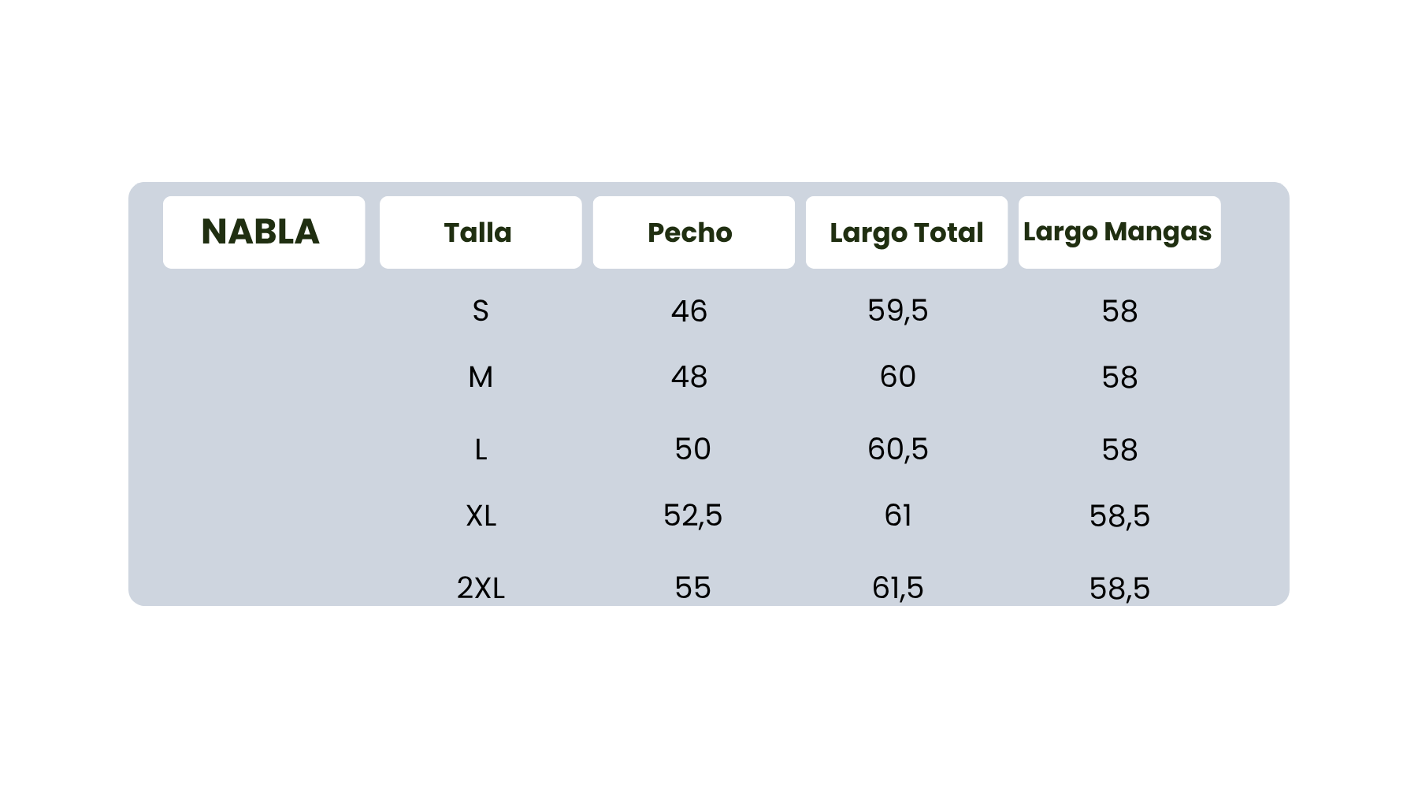The width and height of the screenshot is (1418, 788).
Task: Click the NABLA header label
Action: point(261,232)
